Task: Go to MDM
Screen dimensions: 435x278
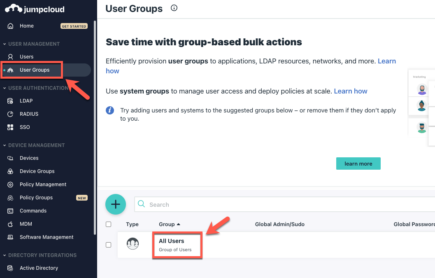Action: pyautogui.click(x=26, y=224)
